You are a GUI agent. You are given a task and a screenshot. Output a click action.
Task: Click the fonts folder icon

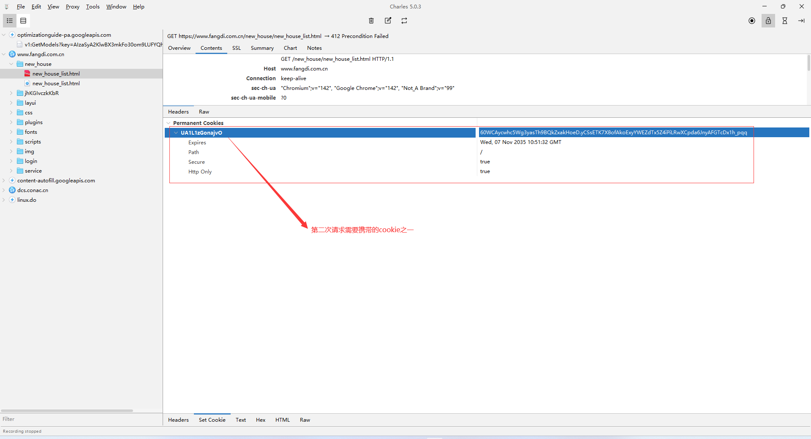pyautogui.click(x=20, y=132)
